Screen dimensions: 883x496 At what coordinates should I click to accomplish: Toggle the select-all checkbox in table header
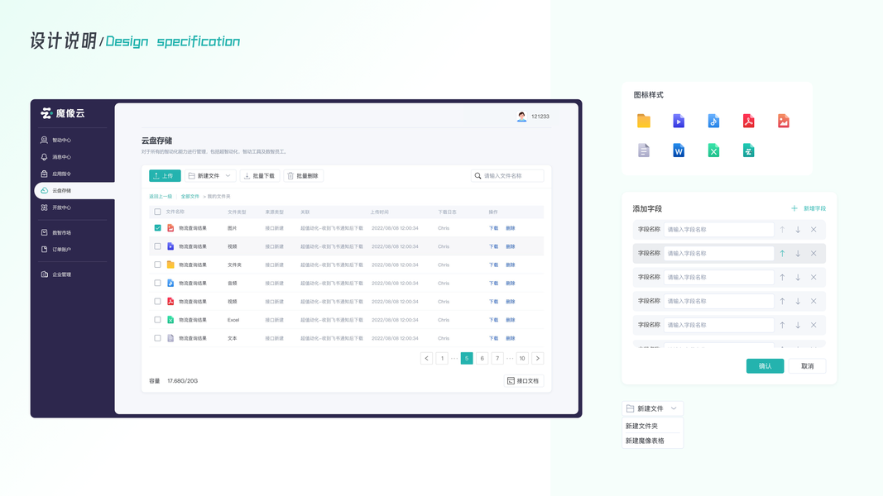(158, 212)
